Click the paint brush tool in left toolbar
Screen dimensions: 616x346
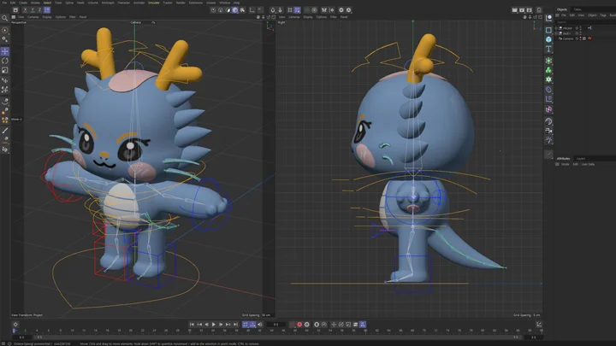coord(5,131)
